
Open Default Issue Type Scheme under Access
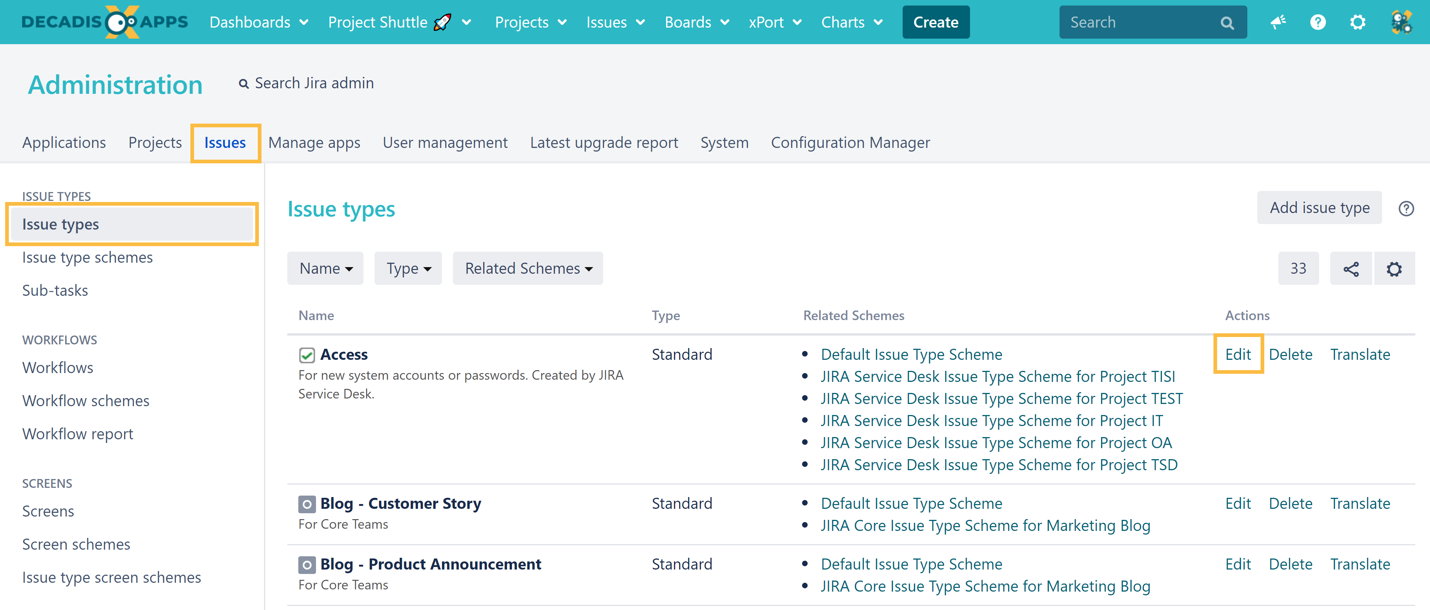point(911,355)
